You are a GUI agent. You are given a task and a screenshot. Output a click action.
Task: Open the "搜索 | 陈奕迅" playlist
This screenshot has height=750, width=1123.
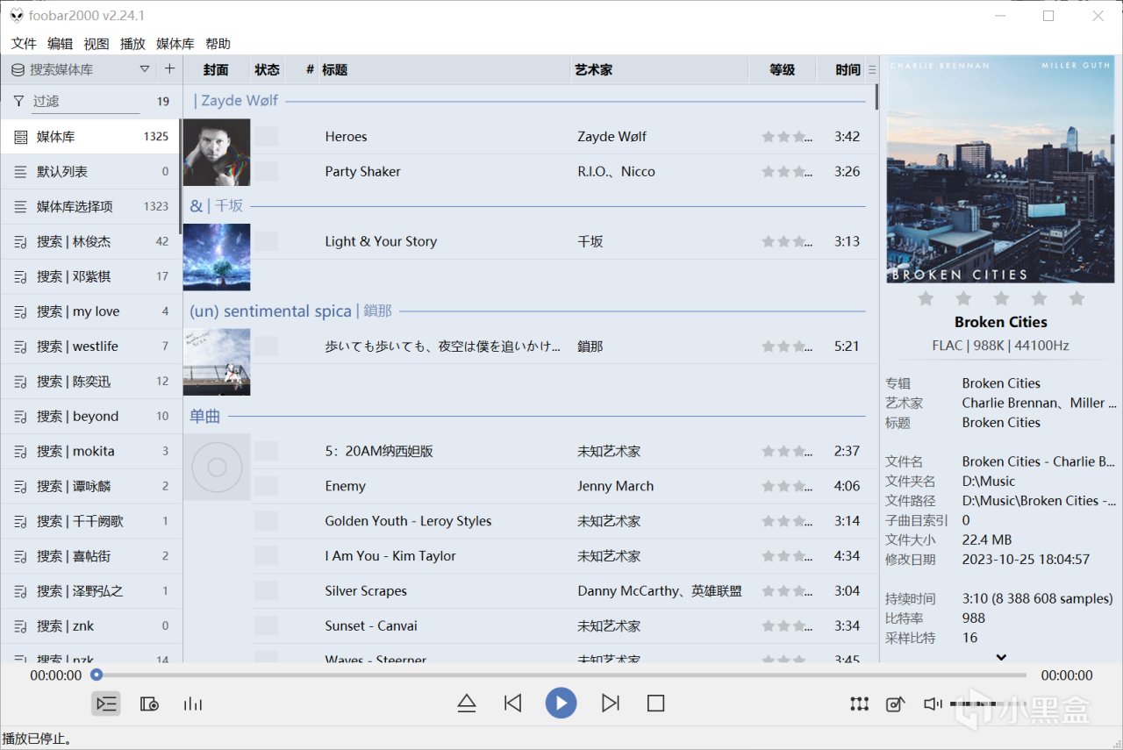(x=91, y=381)
